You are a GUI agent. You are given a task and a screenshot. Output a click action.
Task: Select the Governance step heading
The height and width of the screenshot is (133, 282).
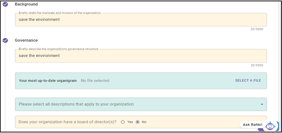coord(26,40)
